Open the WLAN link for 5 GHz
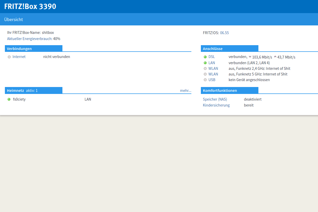 213,74
